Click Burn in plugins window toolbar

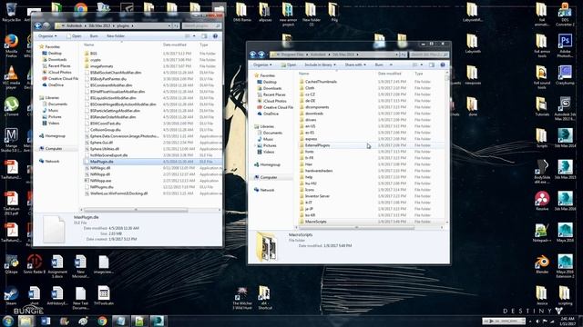pyautogui.click(x=94, y=36)
